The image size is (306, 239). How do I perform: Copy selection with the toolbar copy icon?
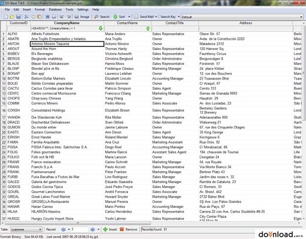pyautogui.click(x=33, y=17)
